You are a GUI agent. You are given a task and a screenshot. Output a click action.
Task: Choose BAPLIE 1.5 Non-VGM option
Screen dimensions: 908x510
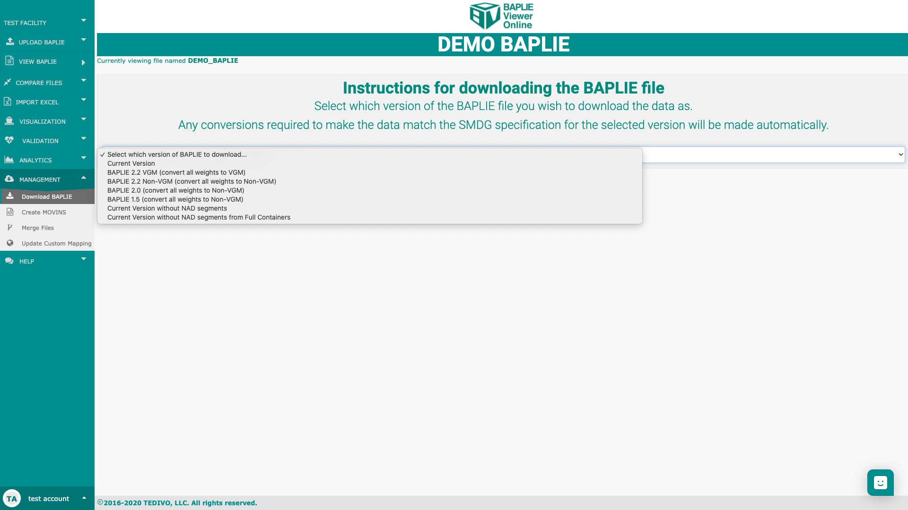175,199
